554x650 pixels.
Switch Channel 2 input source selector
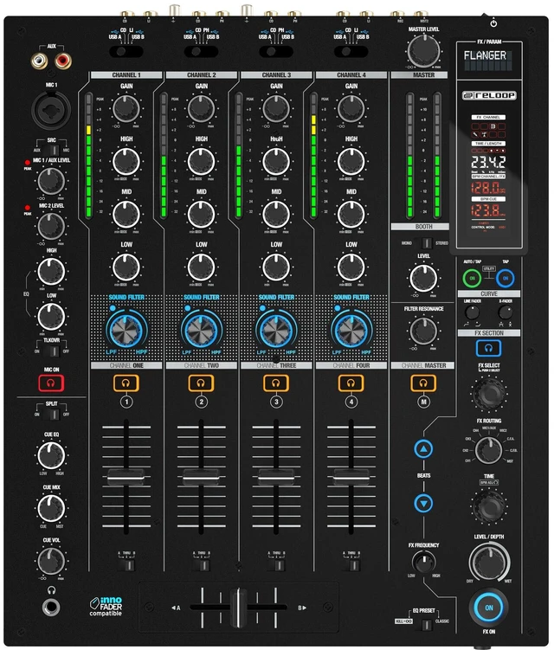(201, 51)
